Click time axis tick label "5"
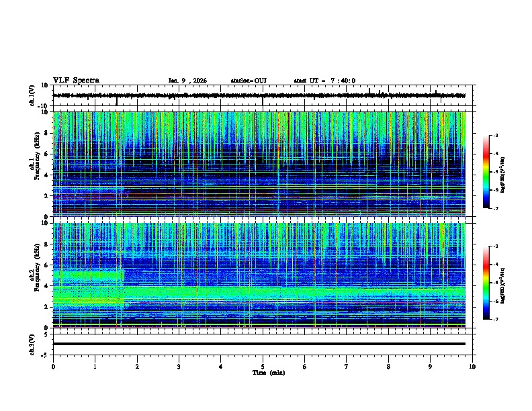Screen dimensions: 532x411 tap(263, 367)
